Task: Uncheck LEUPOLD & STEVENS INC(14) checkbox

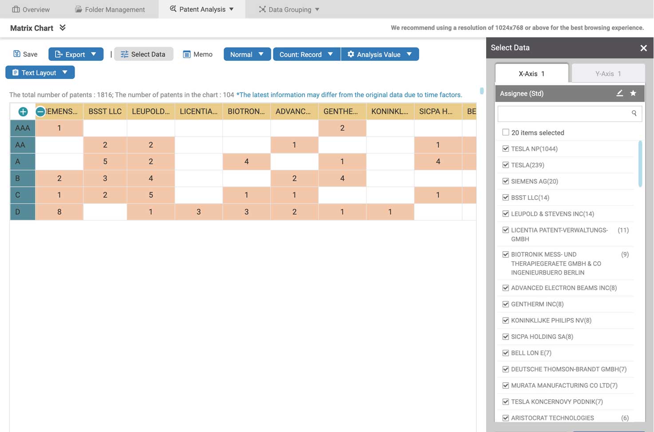Action: pos(505,213)
